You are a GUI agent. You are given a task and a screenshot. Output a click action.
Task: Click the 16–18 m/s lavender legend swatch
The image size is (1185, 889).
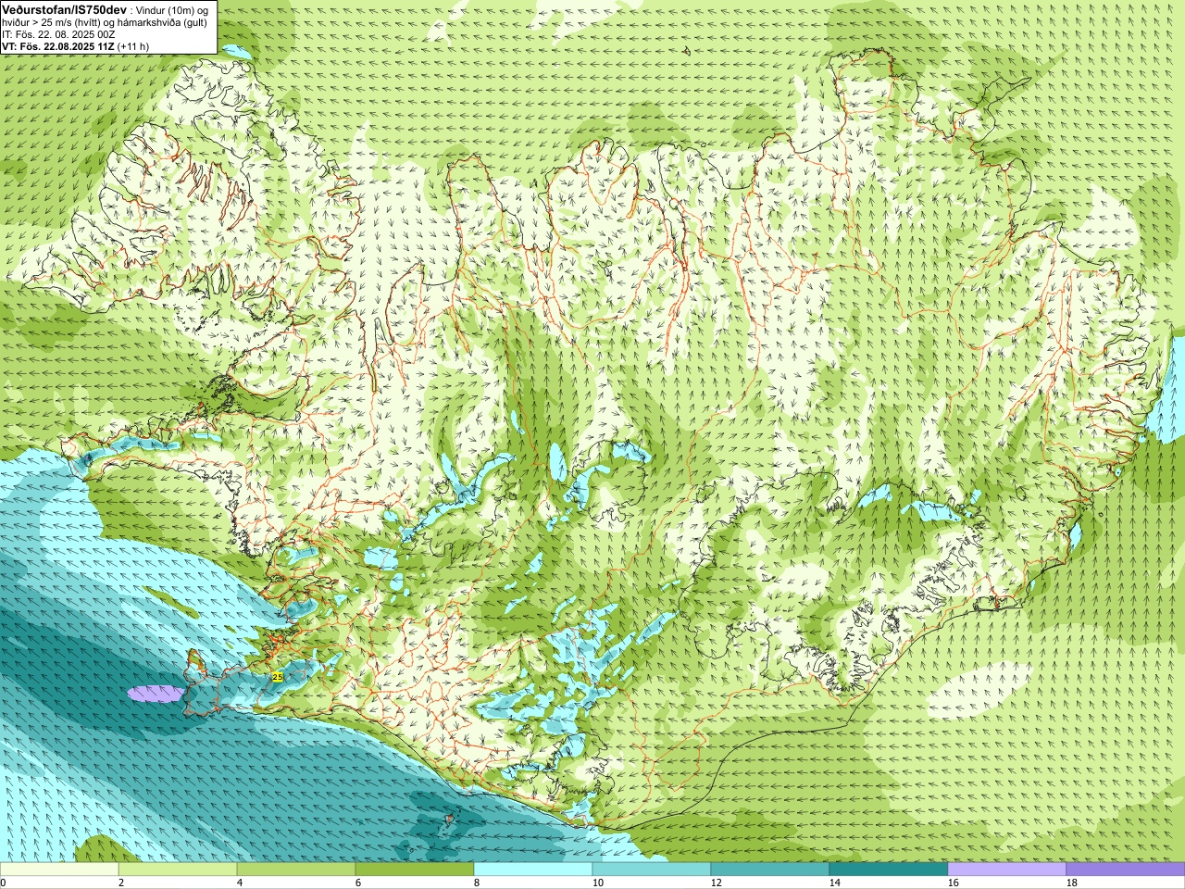1007,870
